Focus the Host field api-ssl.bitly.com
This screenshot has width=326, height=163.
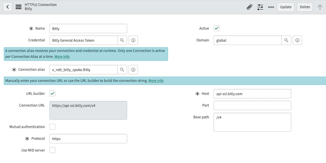tap(253, 94)
